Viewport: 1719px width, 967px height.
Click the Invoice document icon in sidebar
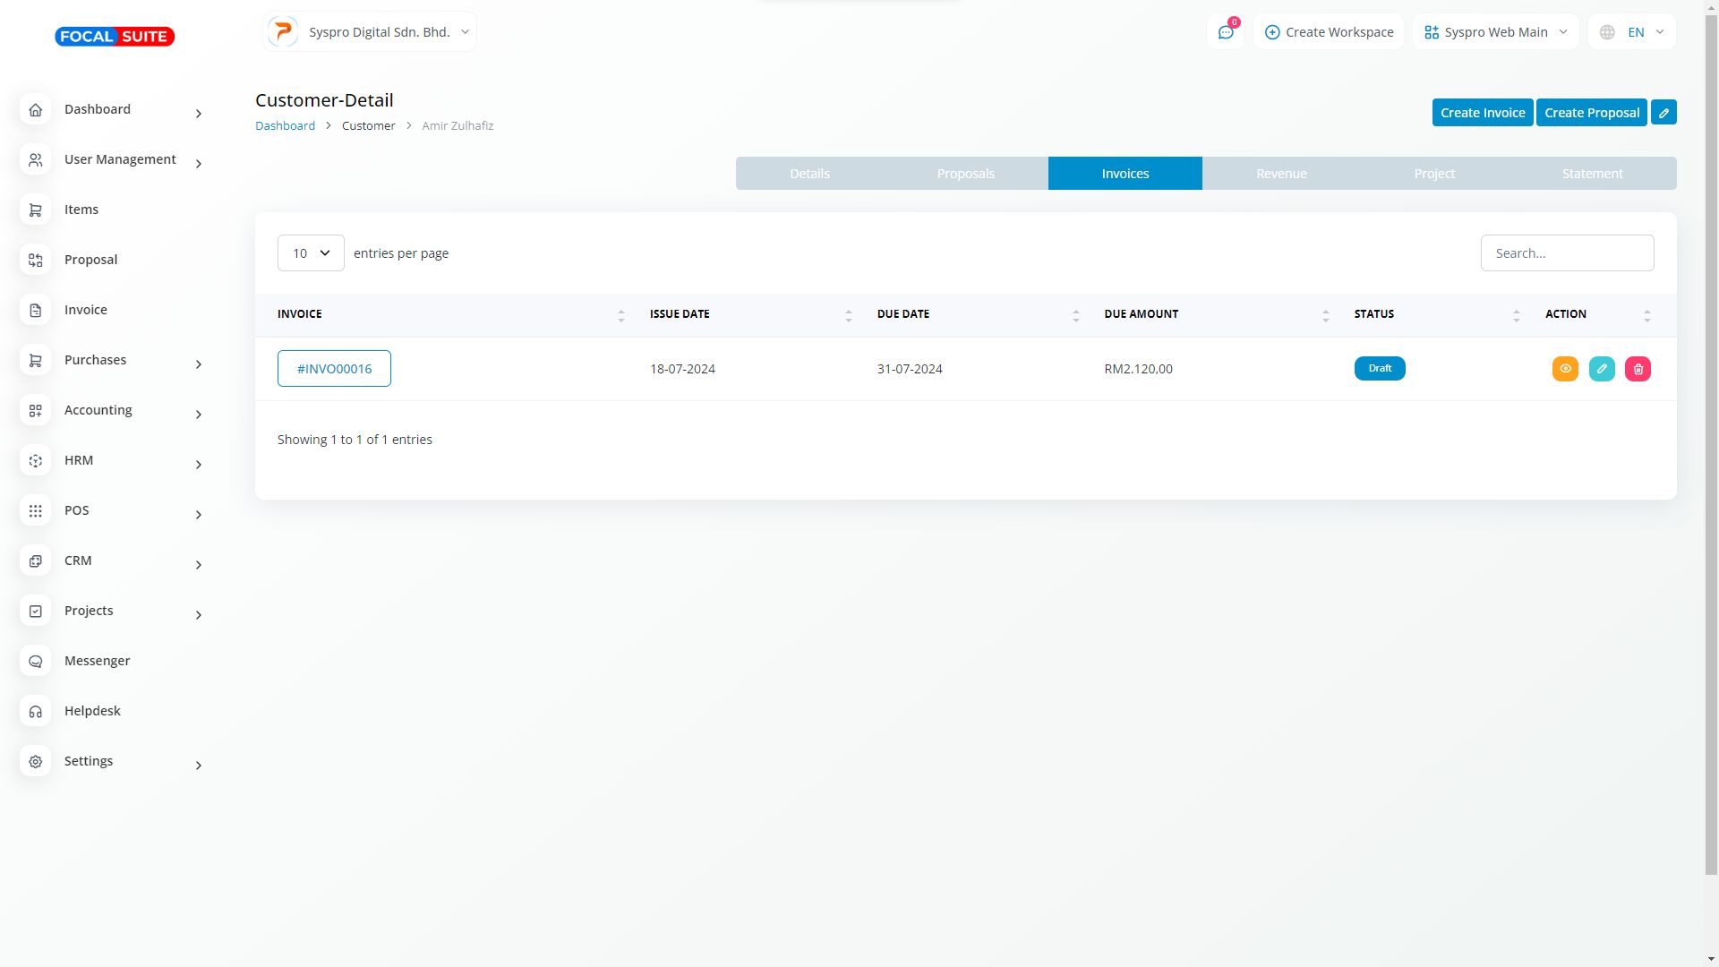point(36,310)
